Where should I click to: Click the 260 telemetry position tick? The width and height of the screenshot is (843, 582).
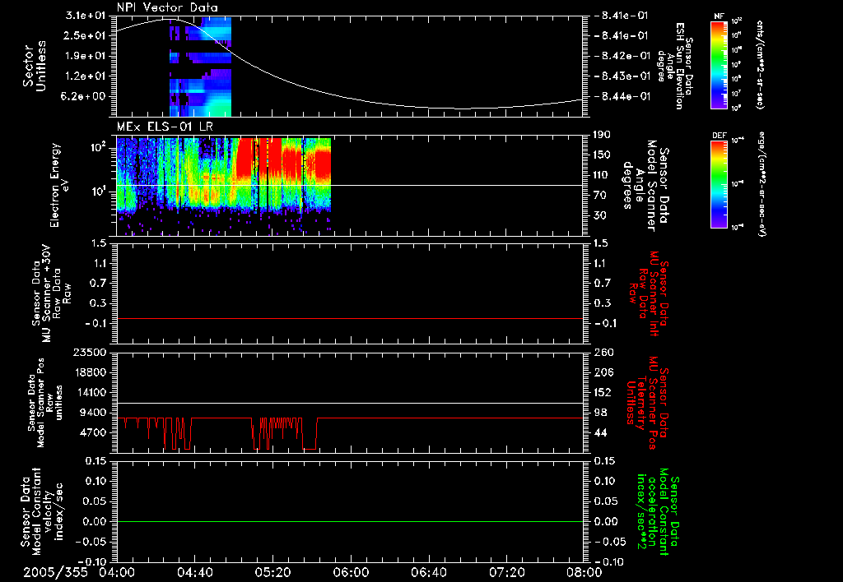point(603,352)
